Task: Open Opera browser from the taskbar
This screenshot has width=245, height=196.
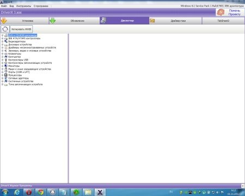Action: tap(29, 192)
